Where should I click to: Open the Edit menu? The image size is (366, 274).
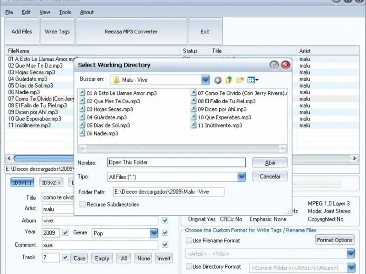[26, 12]
